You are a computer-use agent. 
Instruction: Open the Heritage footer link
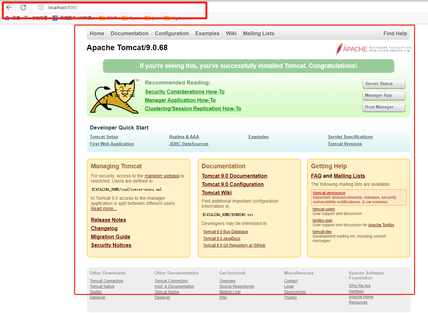(x=356, y=291)
